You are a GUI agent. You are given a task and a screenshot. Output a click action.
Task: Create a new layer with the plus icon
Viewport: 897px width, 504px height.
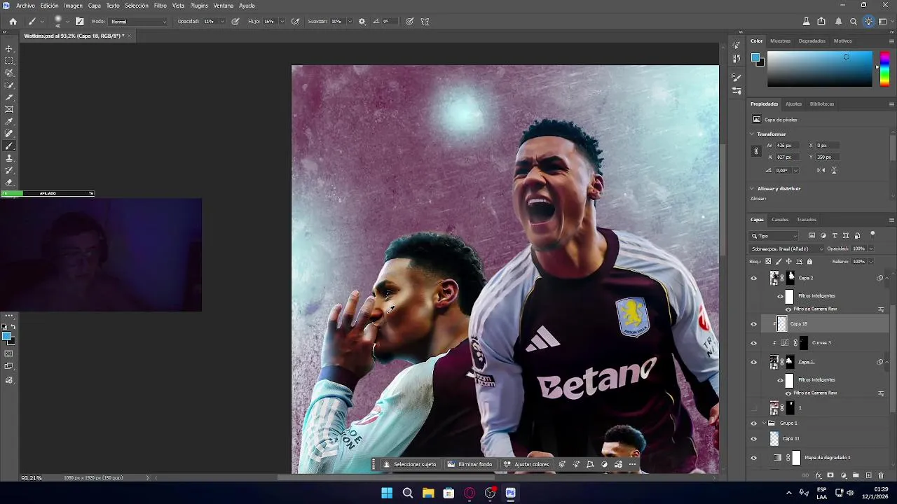pos(869,476)
